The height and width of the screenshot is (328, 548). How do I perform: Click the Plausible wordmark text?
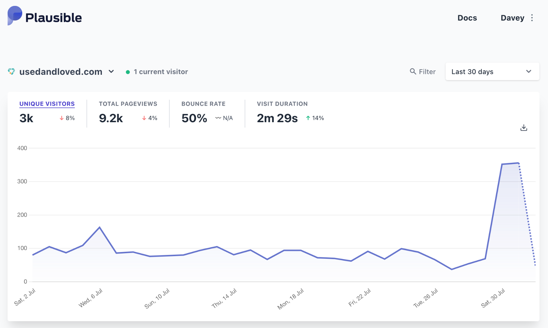click(x=54, y=18)
